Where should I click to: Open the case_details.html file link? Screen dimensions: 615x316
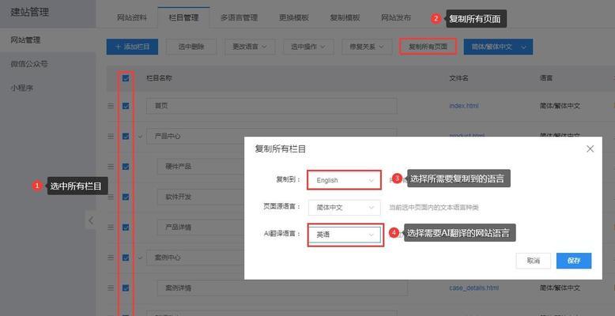coord(474,288)
